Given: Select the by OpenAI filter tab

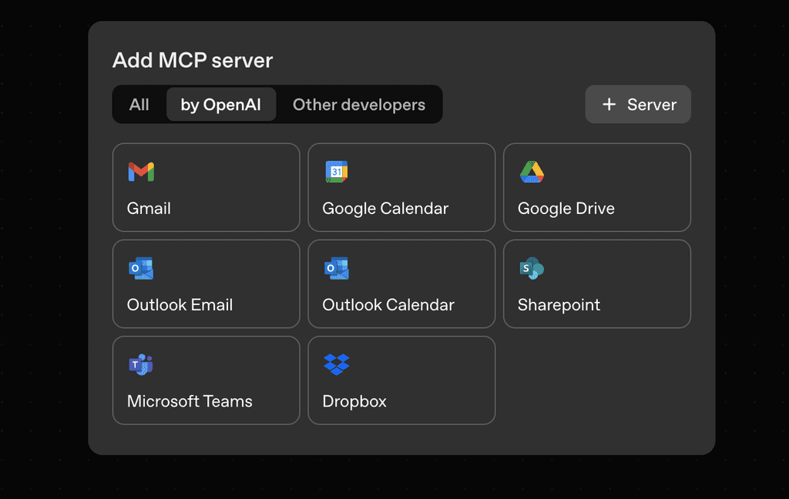Looking at the screenshot, I should [221, 104].
